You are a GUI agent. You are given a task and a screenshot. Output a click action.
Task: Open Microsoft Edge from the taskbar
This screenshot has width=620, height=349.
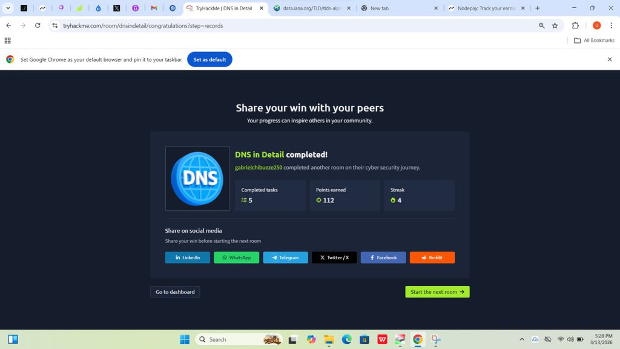click(347, 339)
